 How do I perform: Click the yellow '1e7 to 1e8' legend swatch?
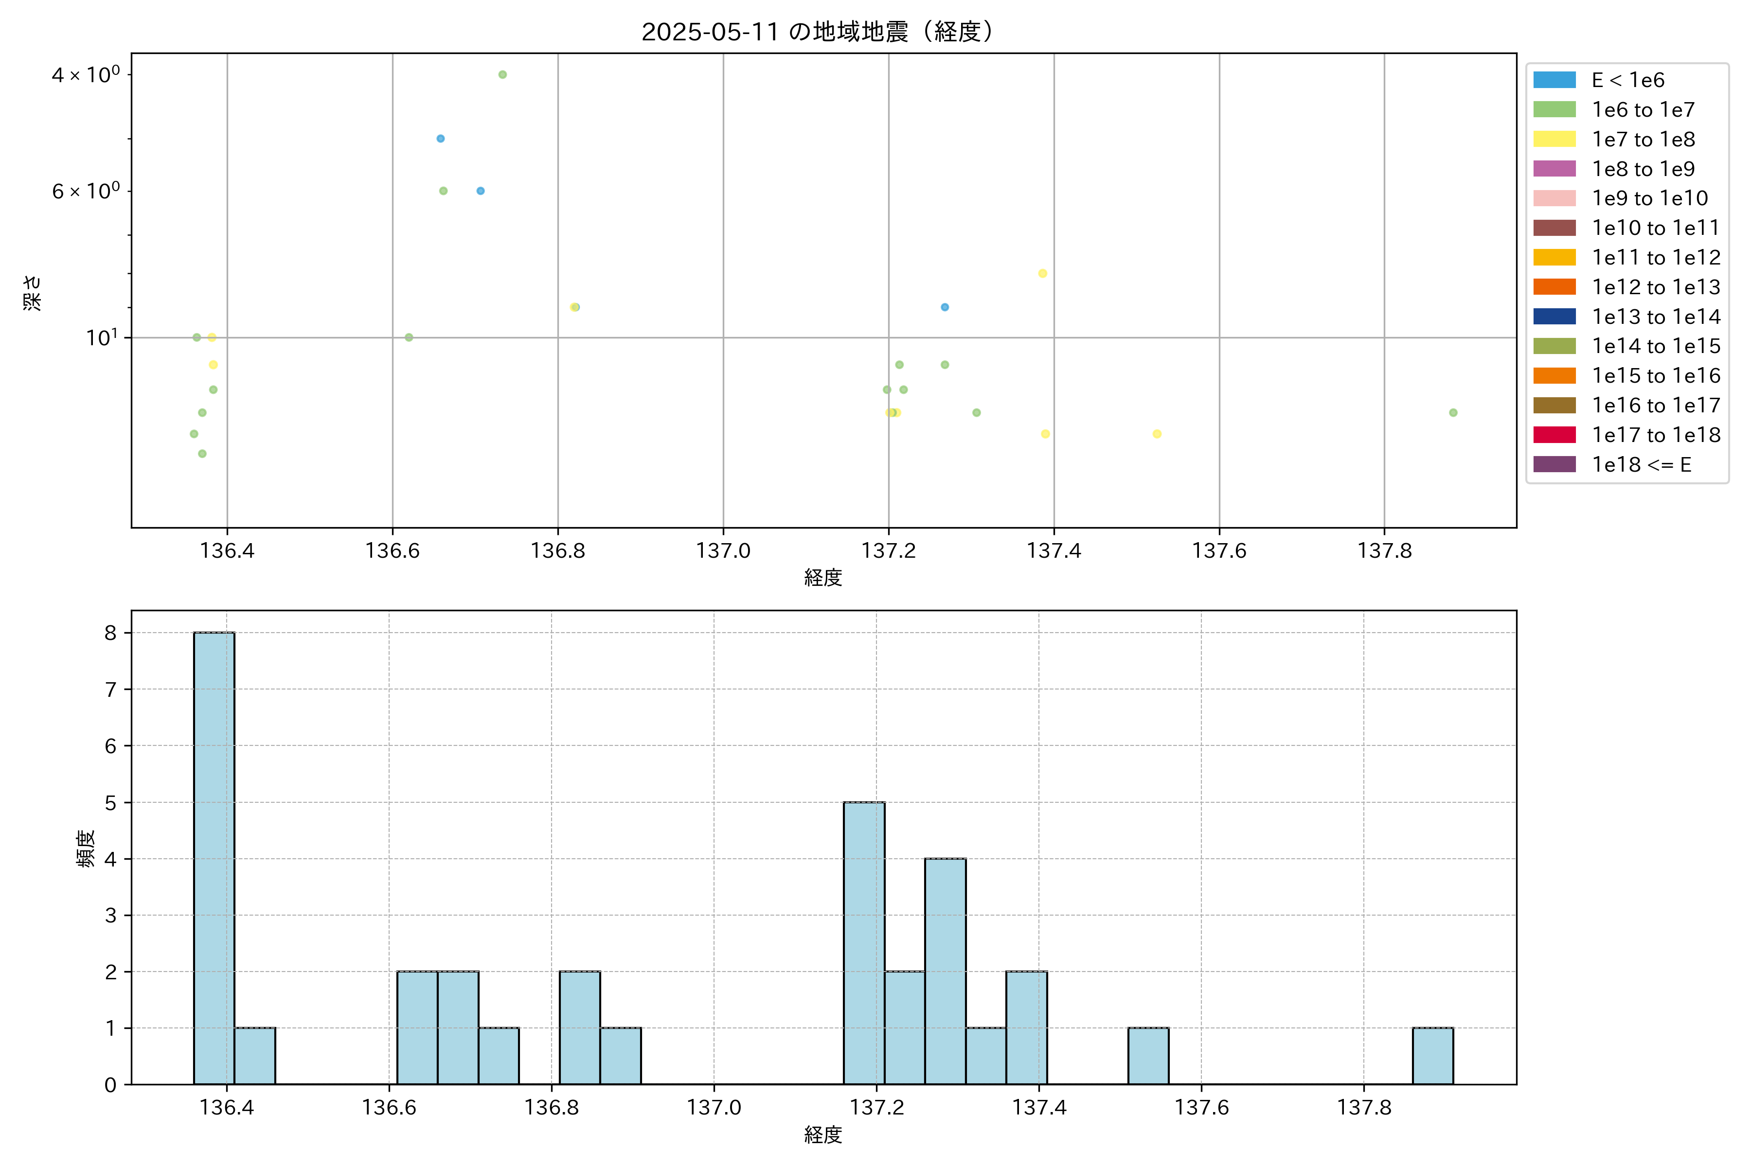pos(1554,139)
